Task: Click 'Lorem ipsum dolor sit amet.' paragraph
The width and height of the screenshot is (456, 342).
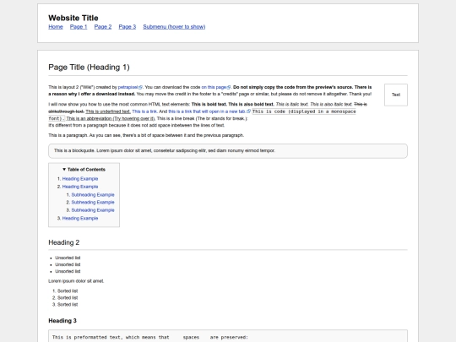Action: coord(76,281)
